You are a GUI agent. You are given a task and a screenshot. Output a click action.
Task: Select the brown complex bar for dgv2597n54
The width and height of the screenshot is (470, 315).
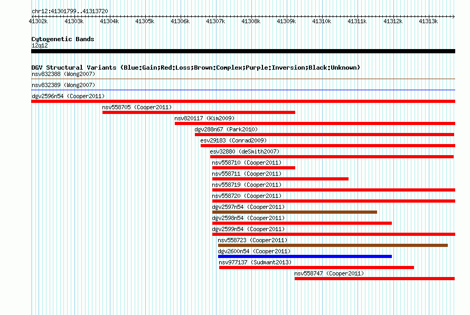coord(295,212)
